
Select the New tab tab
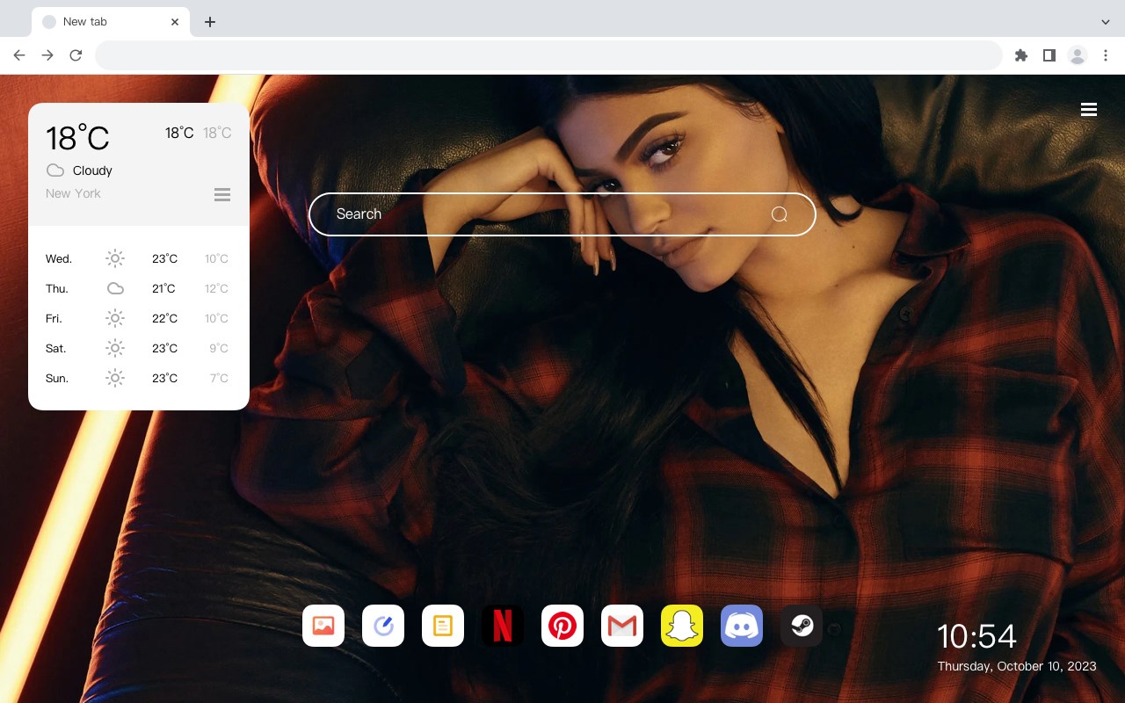111,22
